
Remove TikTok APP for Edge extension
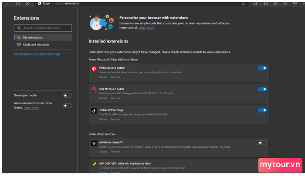(x=115, y=119)
